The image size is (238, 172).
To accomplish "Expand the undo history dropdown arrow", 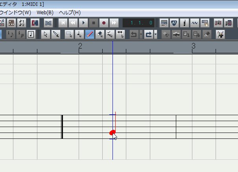I will 140,34.
